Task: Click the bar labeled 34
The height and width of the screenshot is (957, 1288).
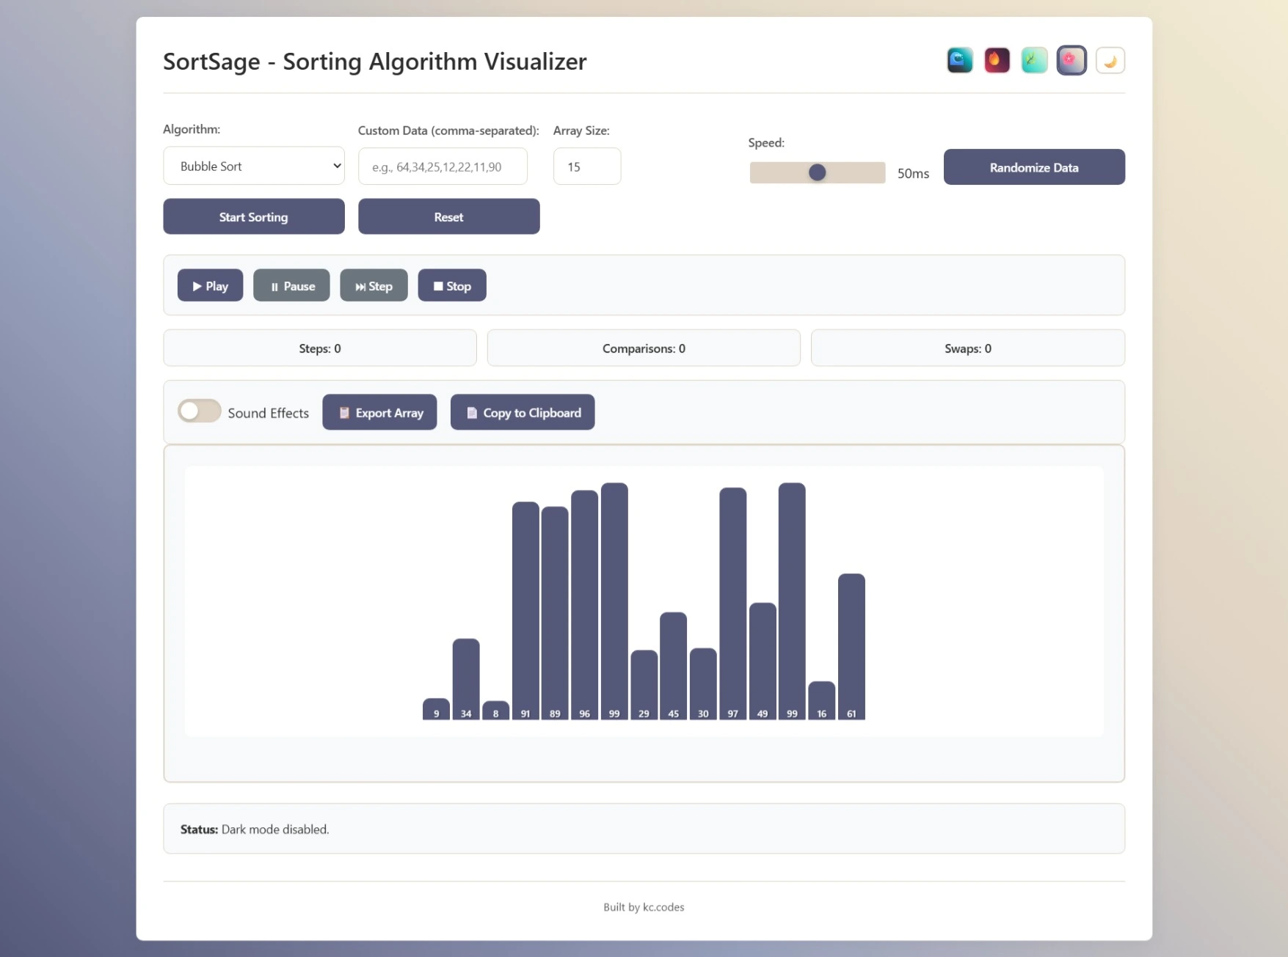Action: [x=466, y=679]
